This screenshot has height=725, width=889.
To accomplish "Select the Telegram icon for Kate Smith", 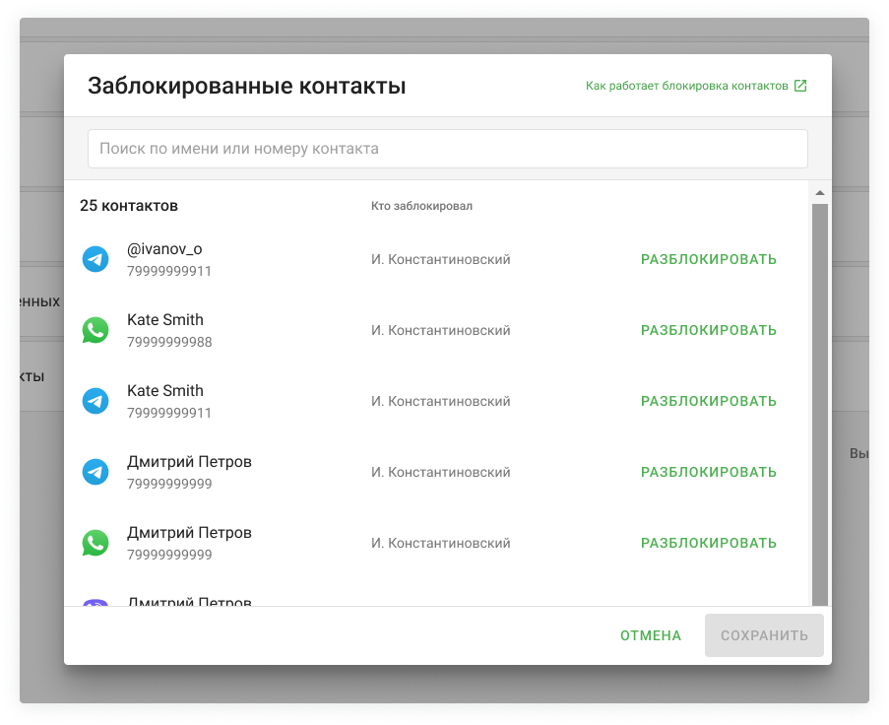I will point(95,401).
